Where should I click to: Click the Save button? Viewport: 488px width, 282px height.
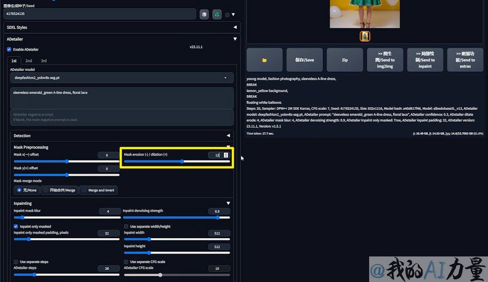305,60
